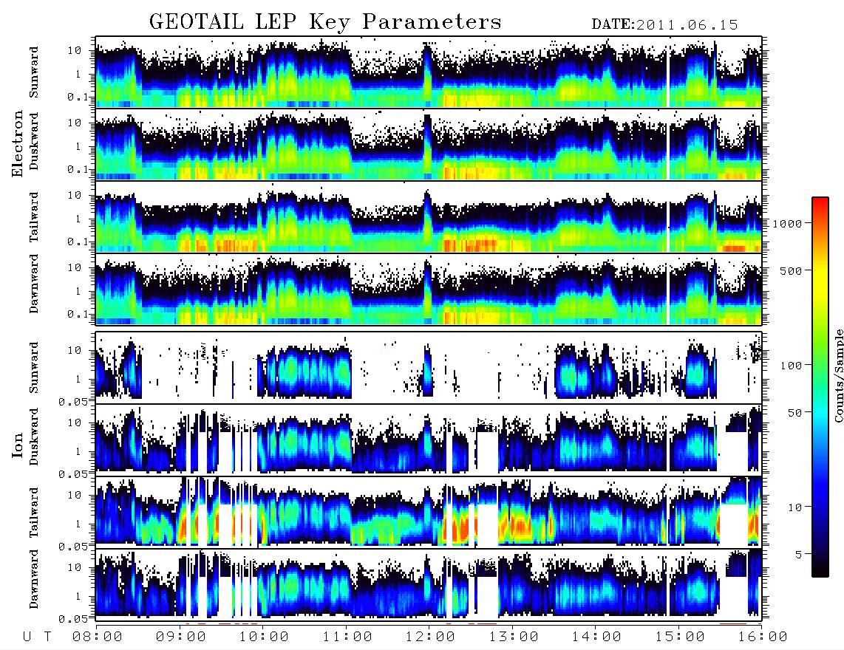Click the '0.05' tick of Ion Sunward panel
This screenshot has width=844, height=650.
click(x=72, y=401)
